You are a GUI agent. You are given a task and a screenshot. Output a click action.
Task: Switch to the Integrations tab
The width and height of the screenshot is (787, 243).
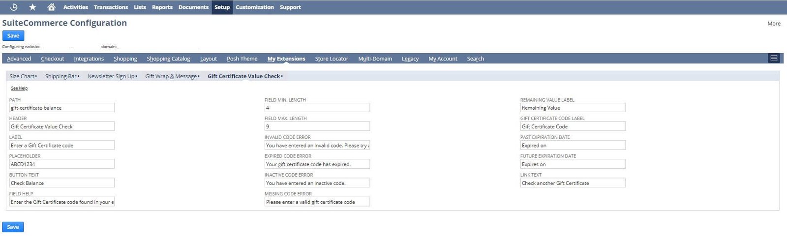[89, 59]
